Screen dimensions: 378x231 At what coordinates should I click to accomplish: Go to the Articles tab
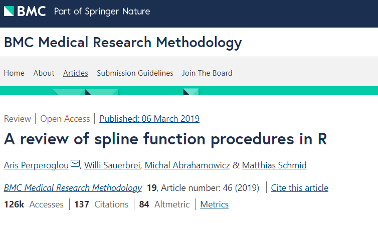tap(76, 73)
